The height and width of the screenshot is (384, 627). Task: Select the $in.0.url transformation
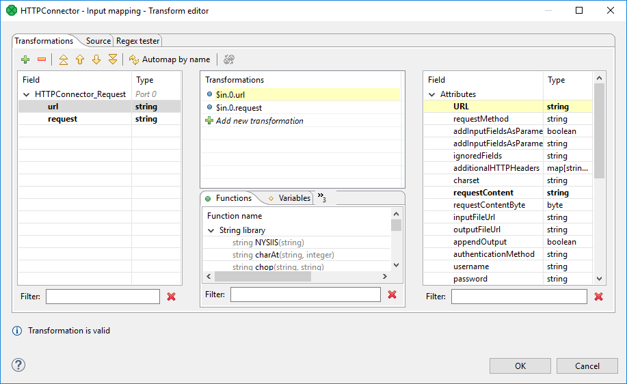302,95
